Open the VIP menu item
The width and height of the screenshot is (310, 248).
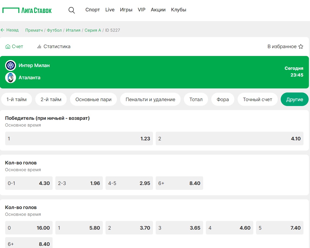[x=142, y=10]
